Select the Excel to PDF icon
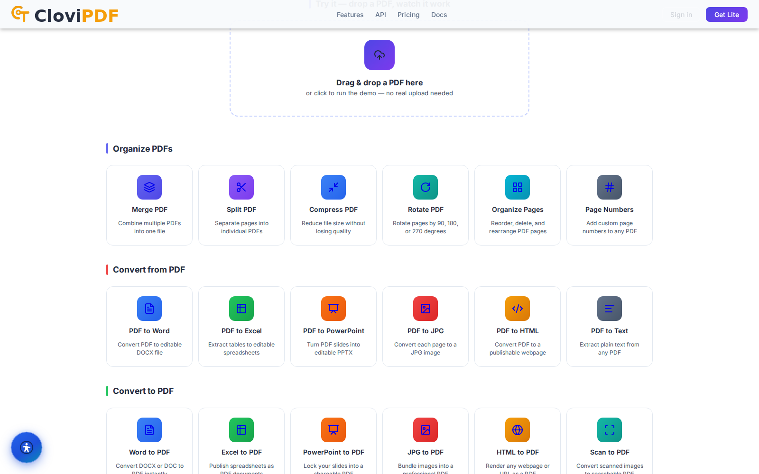759x474 pixels. pos(241,430)
